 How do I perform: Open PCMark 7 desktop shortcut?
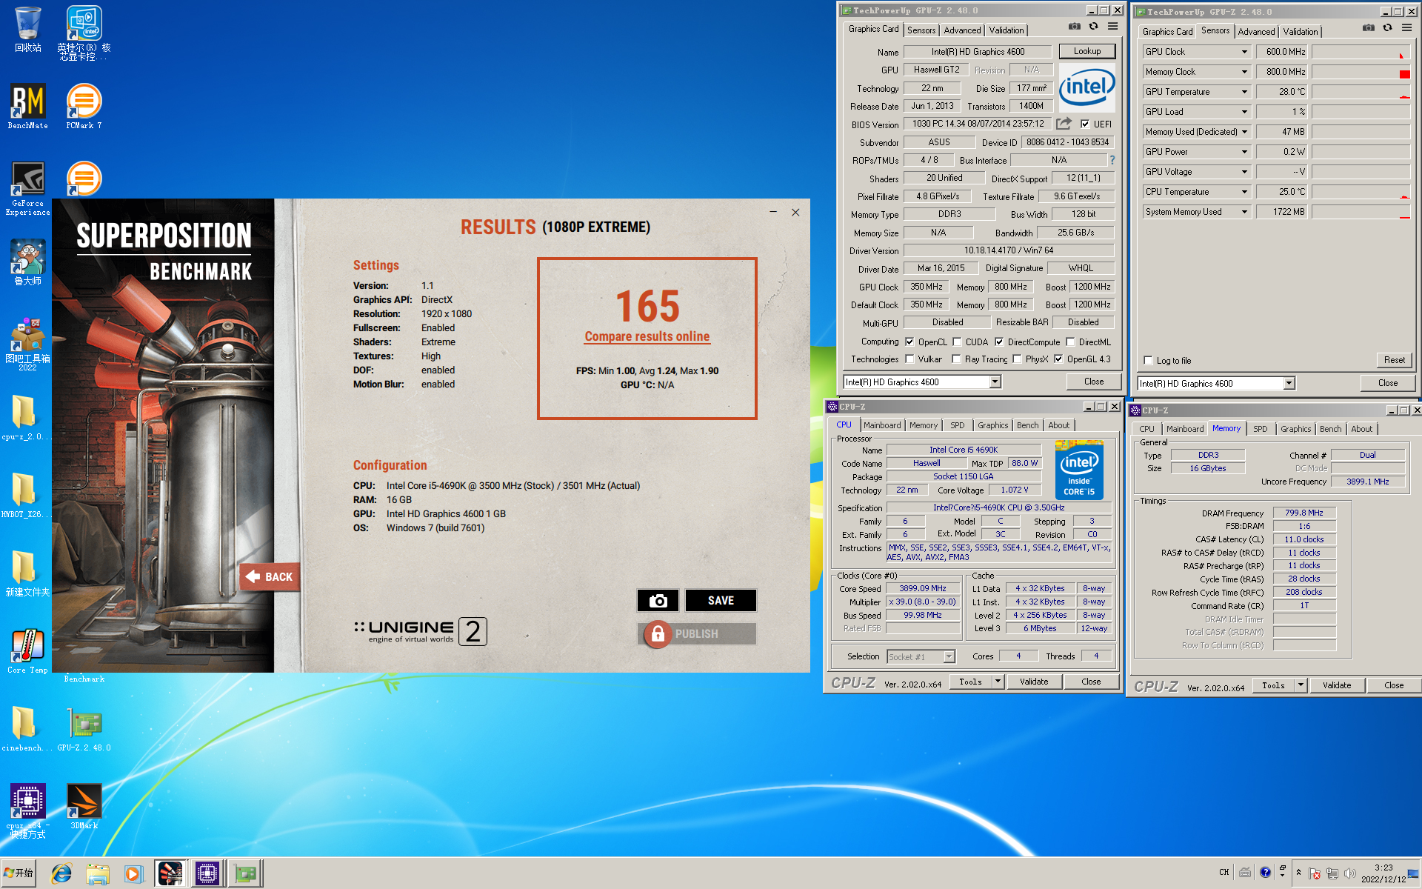84,106
